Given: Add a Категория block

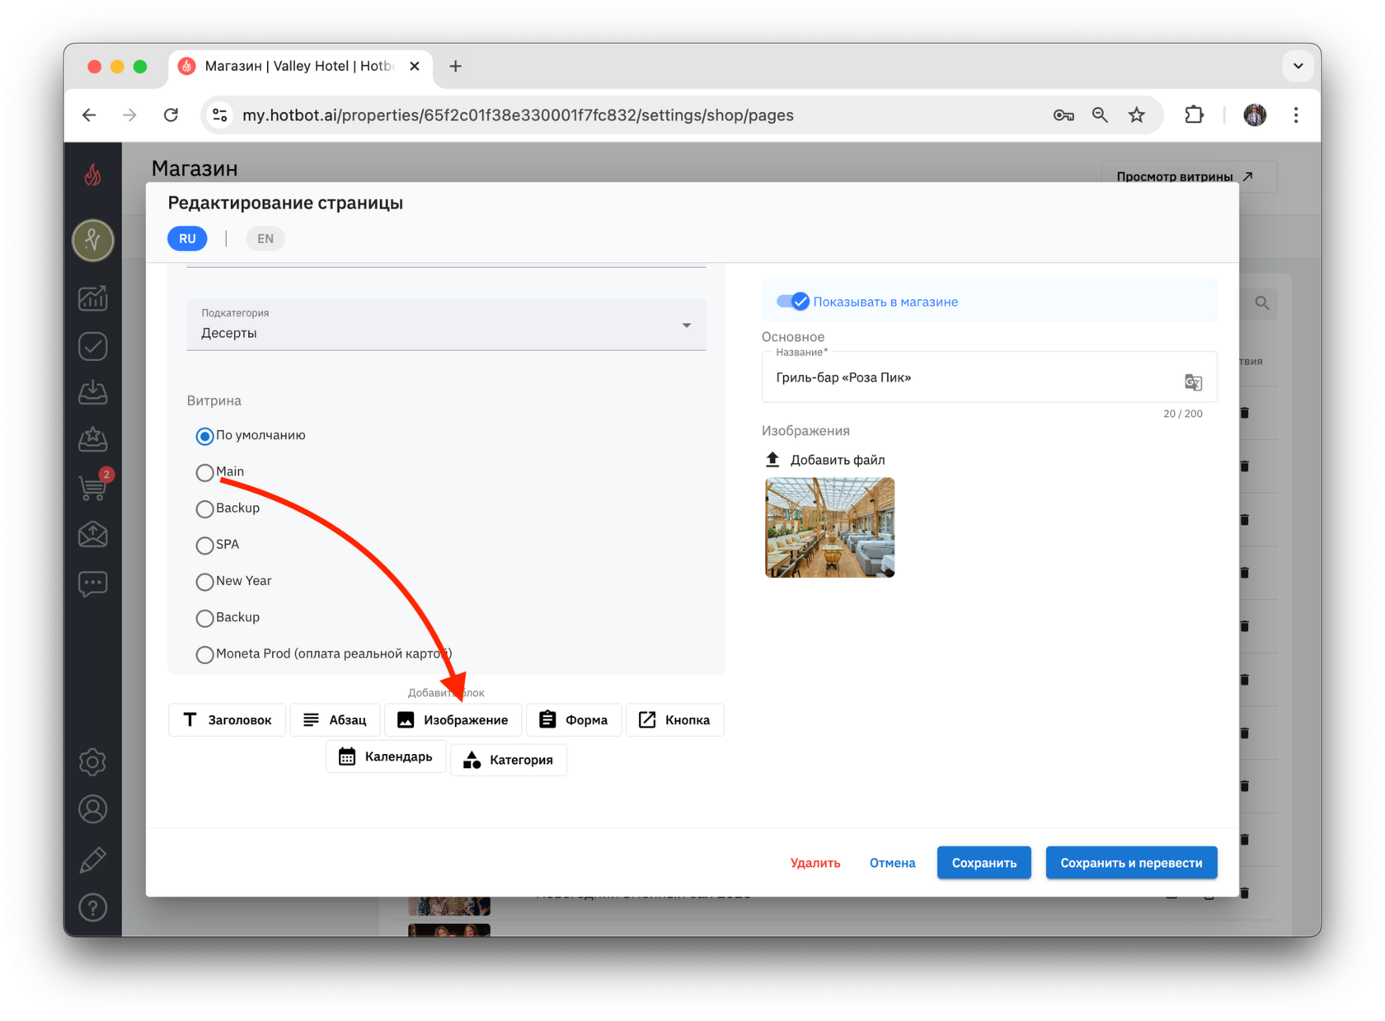Looking at the screenshot, I should [509, 759].
